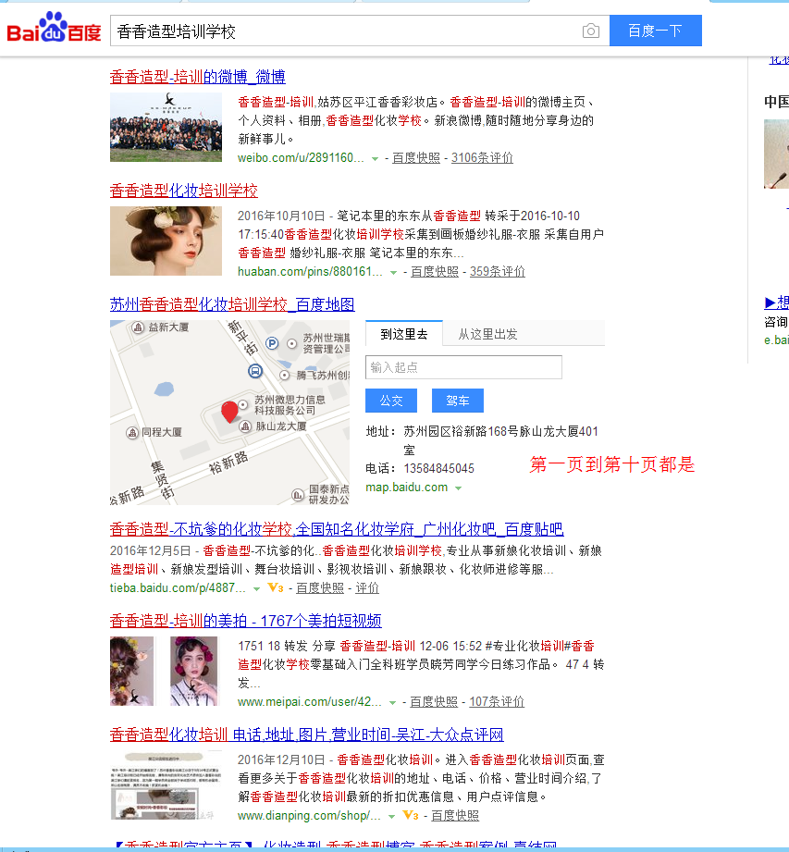Open 百度快照 for huaban result
Screen dimensions: 789x852
pos(434,272)
